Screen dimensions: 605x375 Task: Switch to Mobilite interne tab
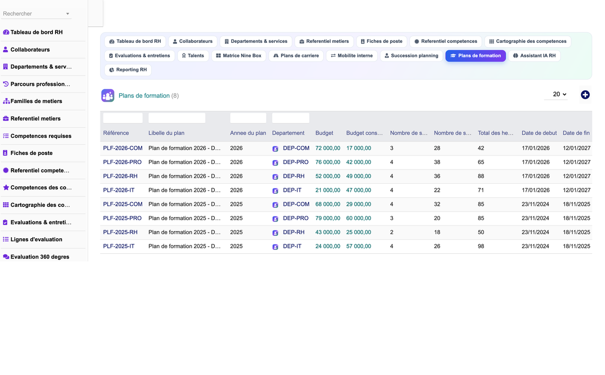(351, 56)
